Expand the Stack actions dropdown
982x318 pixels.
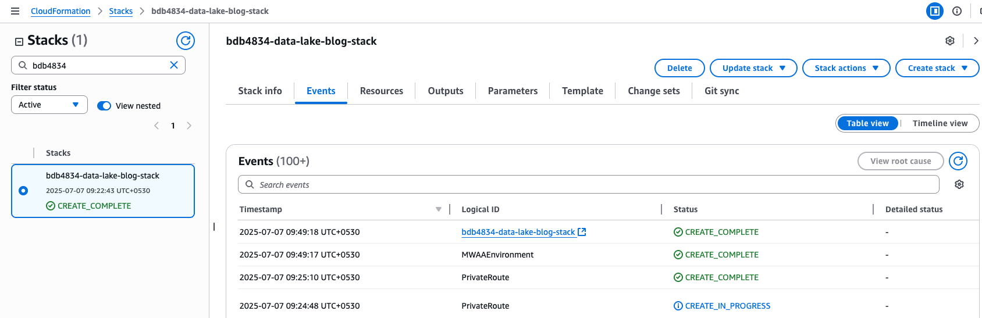point(846,68)
